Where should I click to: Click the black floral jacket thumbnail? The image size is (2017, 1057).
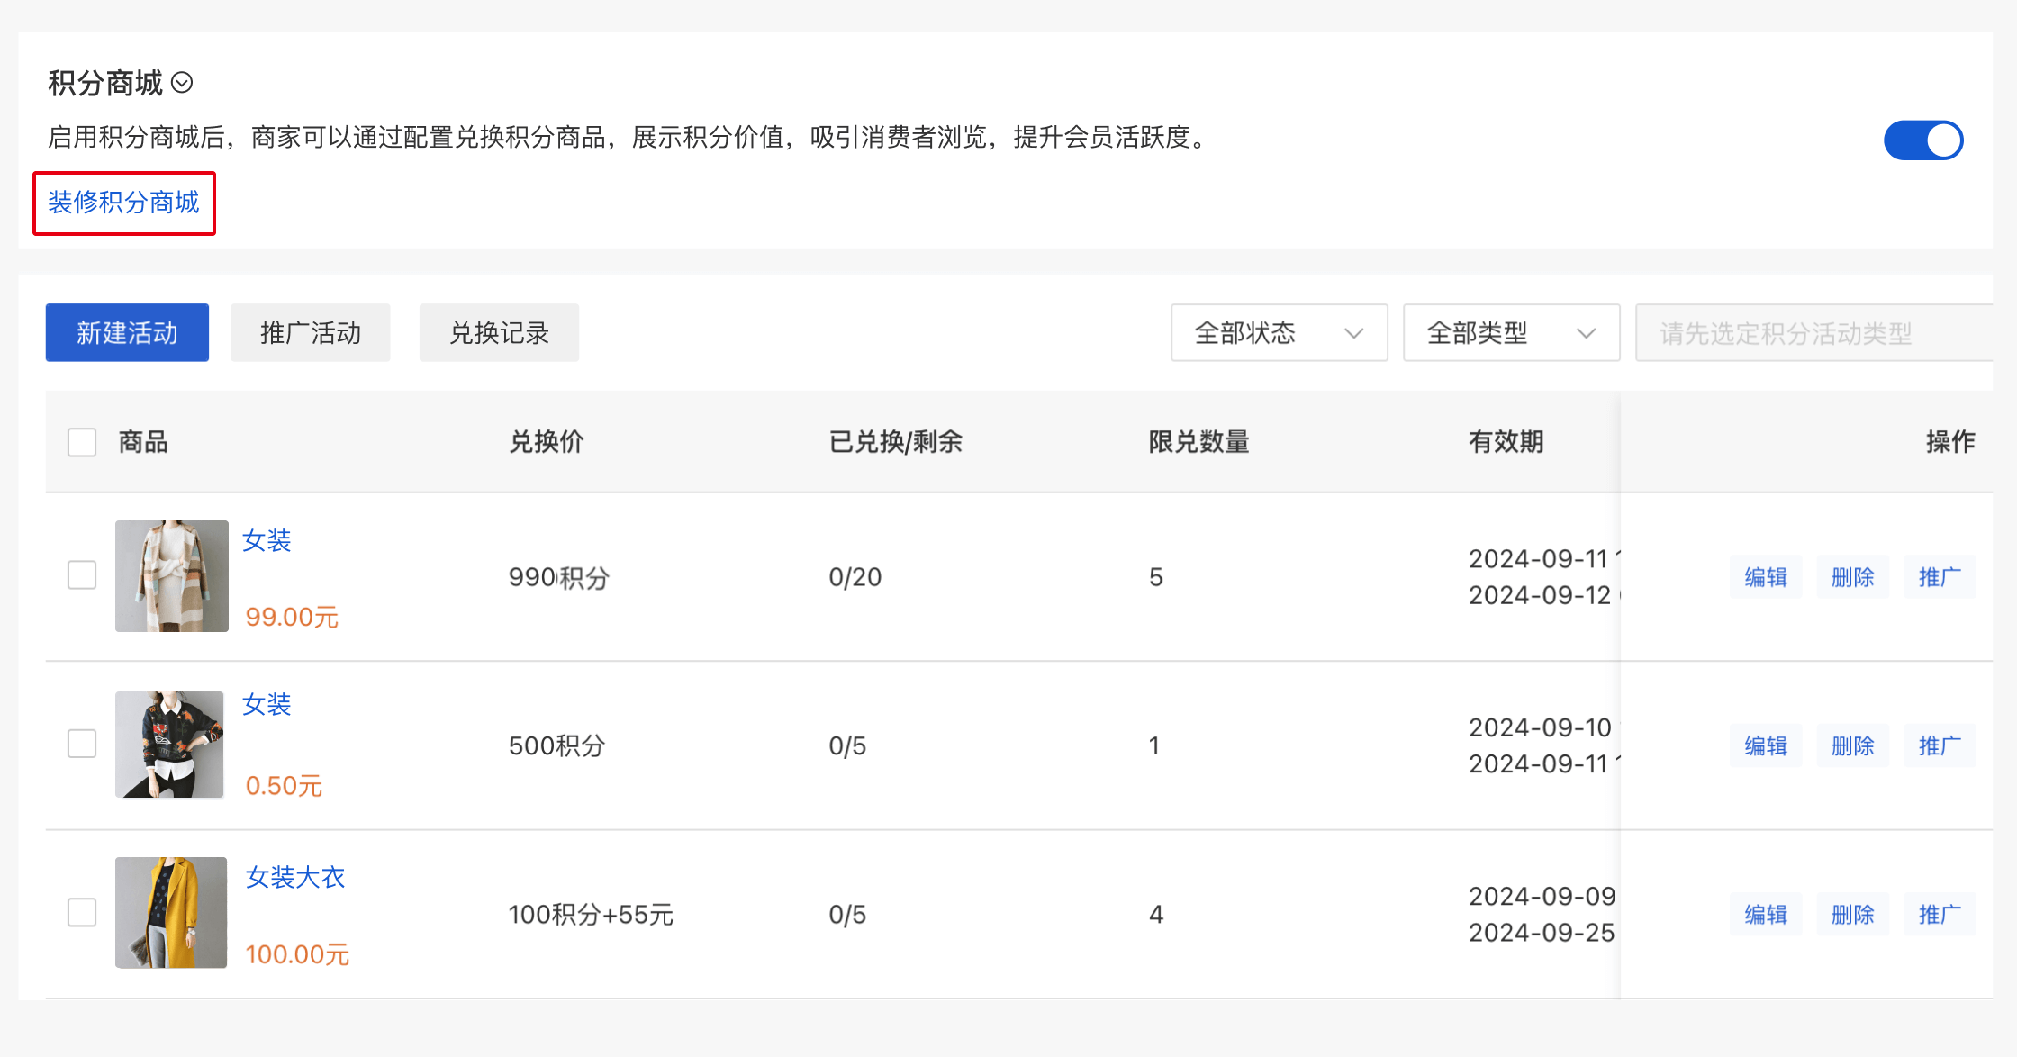(169, 745)
